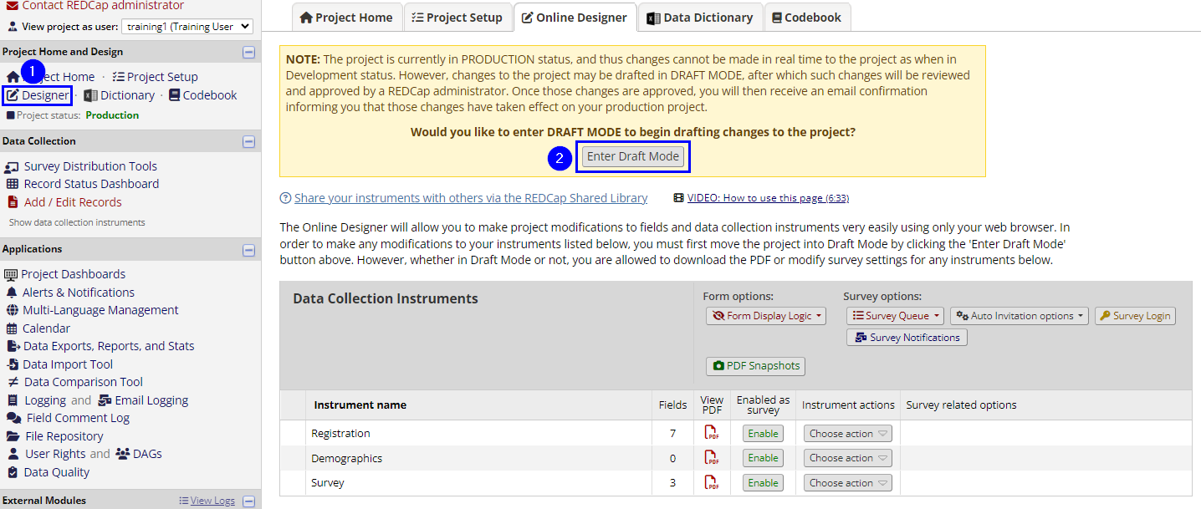The image size is (1201, 509).
Task: Enable the Survey instrument as survey
Action: (x=763, y=483)
